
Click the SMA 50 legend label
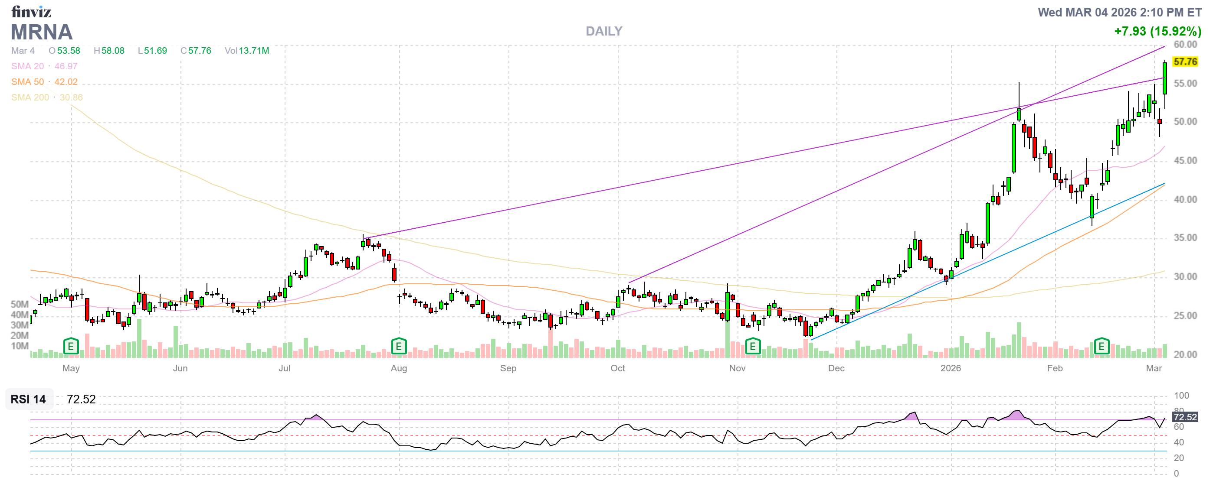tap(27, 82)
